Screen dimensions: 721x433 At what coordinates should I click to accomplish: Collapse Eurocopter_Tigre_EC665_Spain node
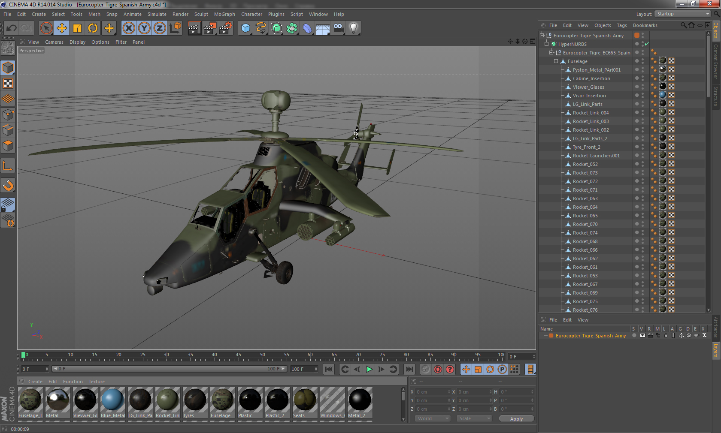[x=551, y=53]
